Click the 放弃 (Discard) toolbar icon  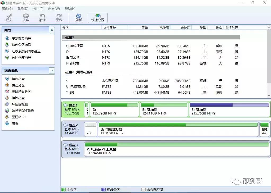(x=25, y=17)
